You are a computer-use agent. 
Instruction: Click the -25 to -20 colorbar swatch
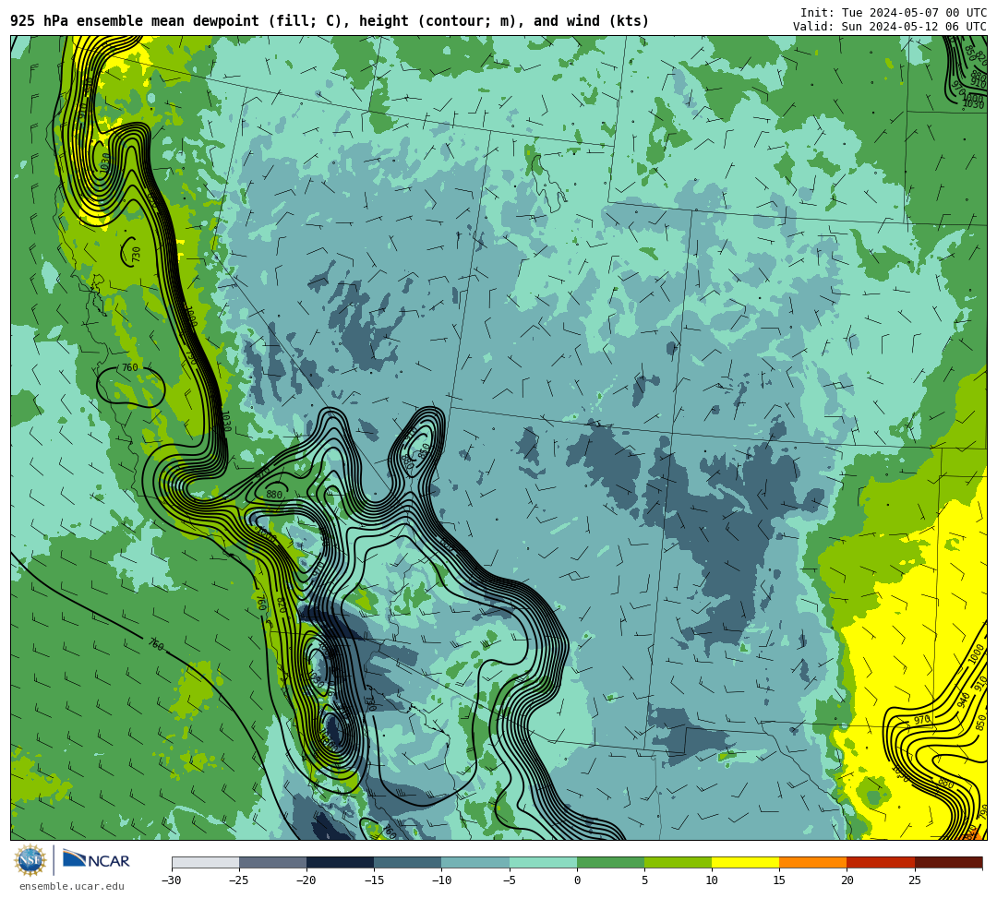272,862
